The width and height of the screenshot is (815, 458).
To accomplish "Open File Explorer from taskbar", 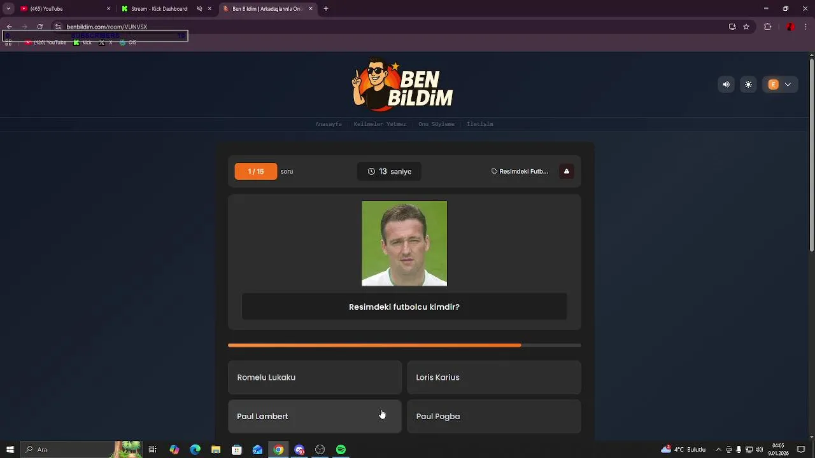I will [216, 450].
